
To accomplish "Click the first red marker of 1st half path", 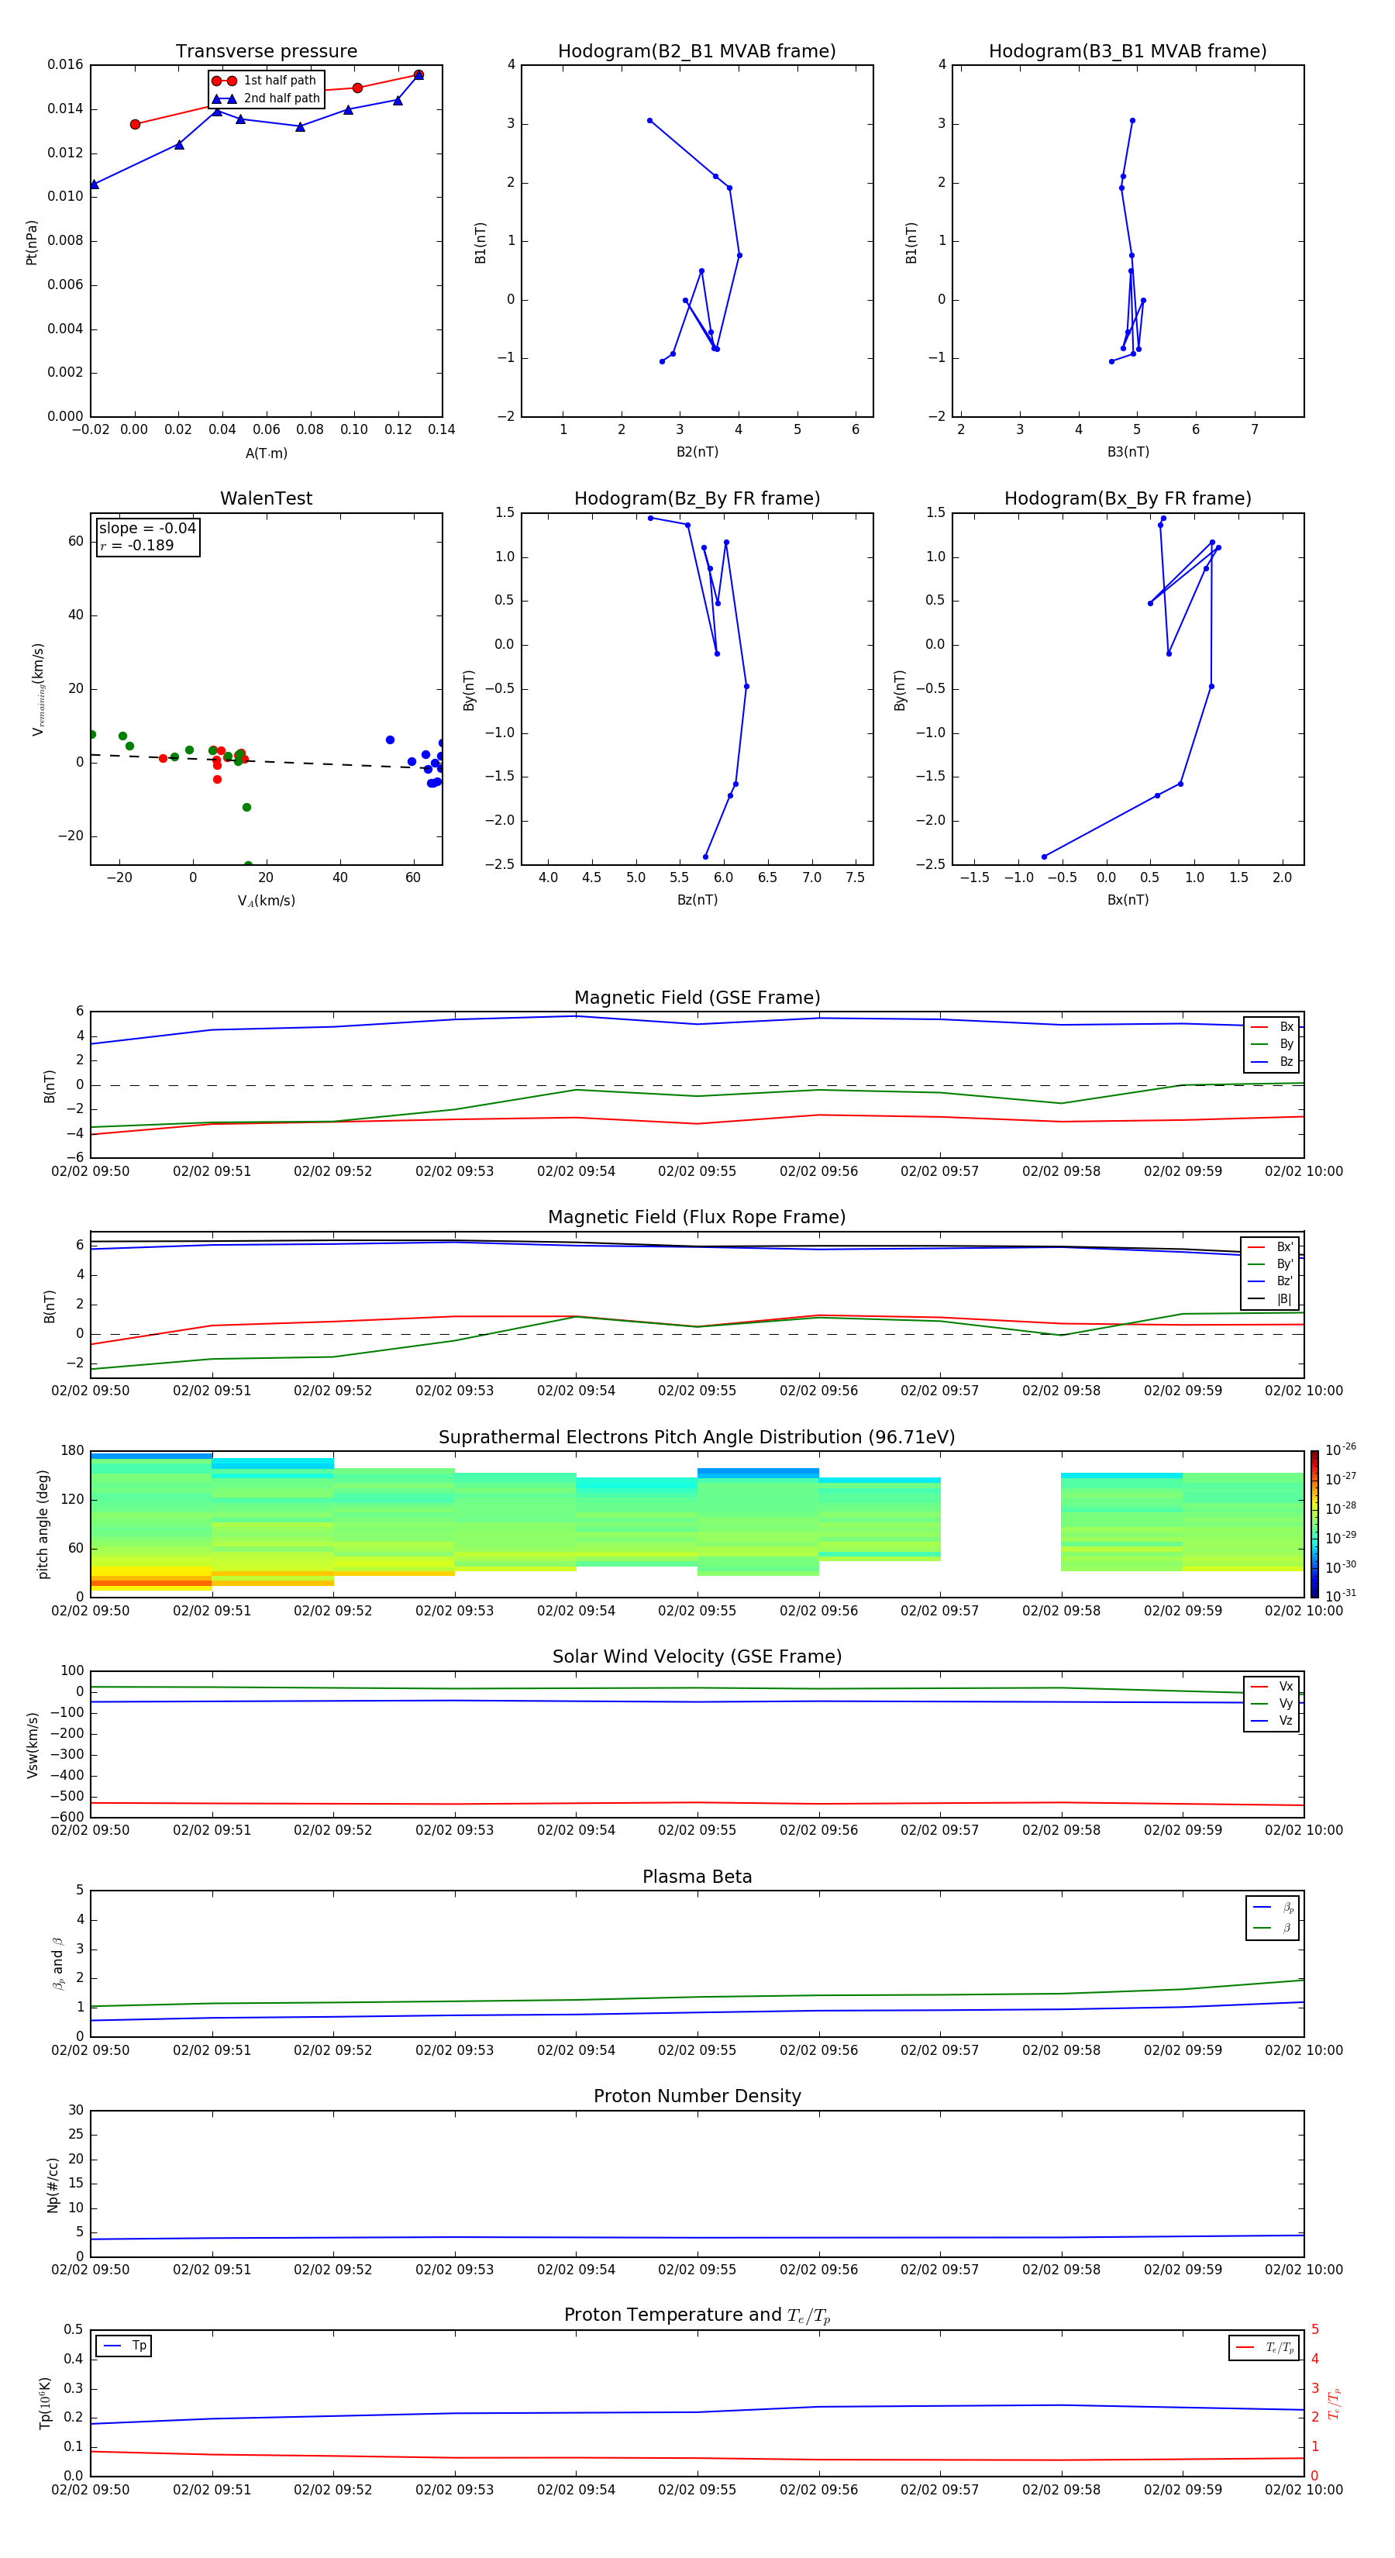I will pos(135,124).
